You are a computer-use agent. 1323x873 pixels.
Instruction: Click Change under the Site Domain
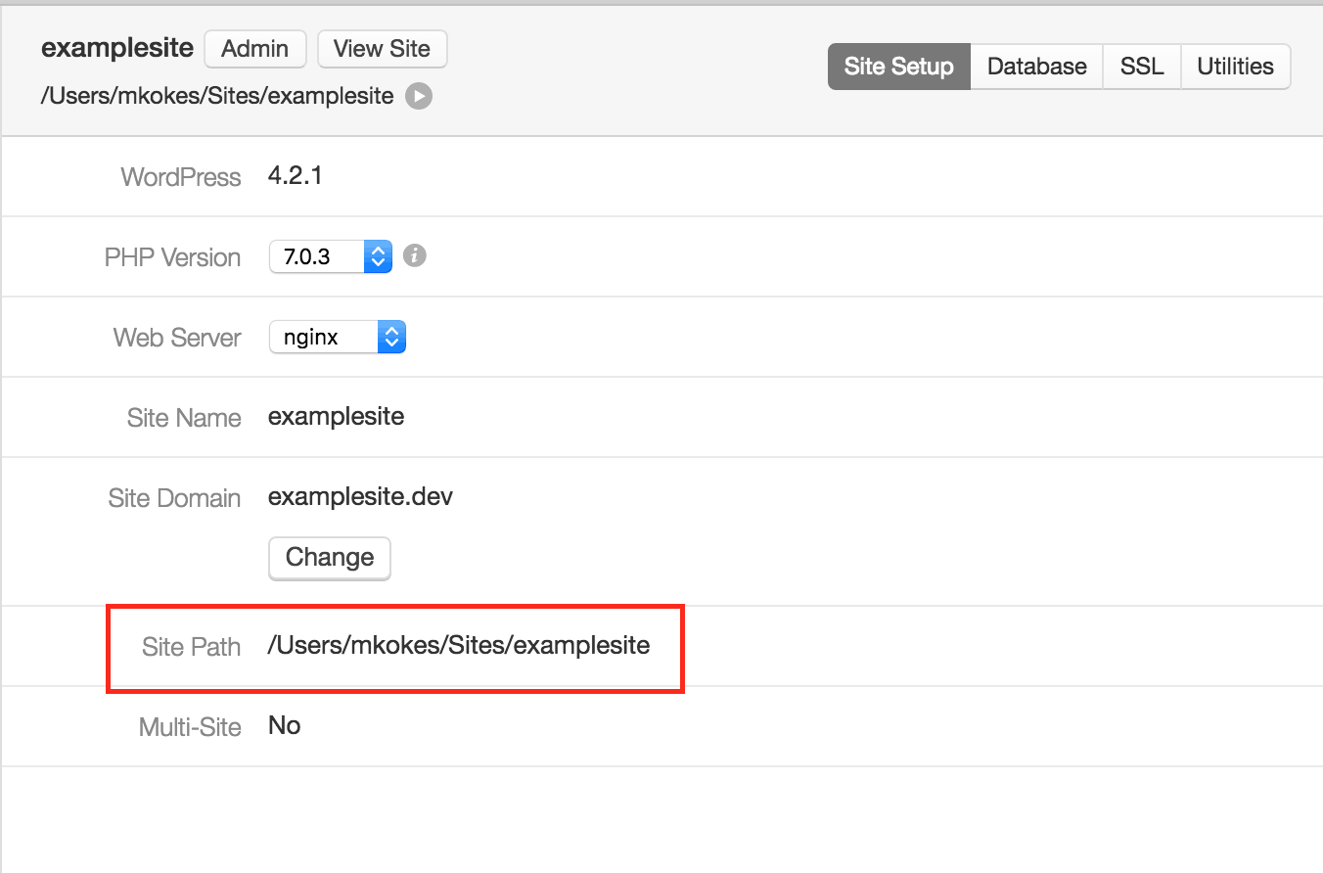[330, 558]
